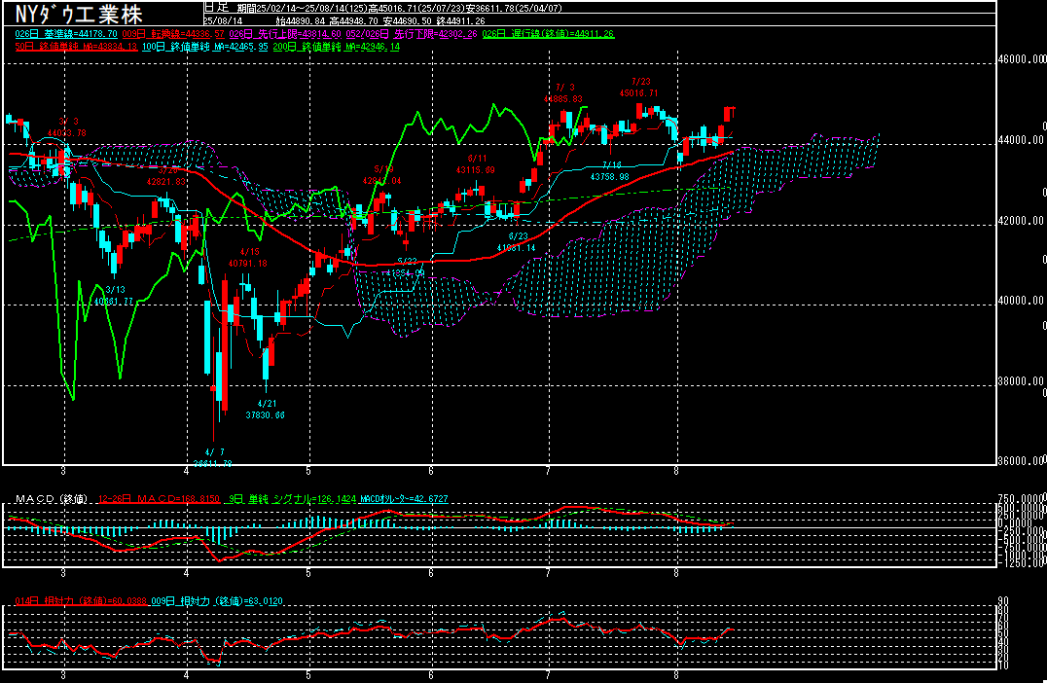This screenshot has height=683, width=1047.
Task: Click the 40000.00 price axis label
Action: pos(1021,301)
